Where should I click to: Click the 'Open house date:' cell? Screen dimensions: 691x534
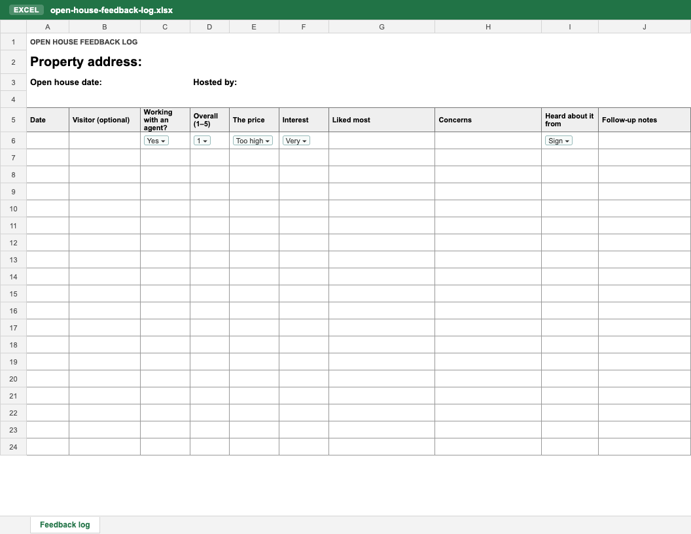tap(65, 82)
